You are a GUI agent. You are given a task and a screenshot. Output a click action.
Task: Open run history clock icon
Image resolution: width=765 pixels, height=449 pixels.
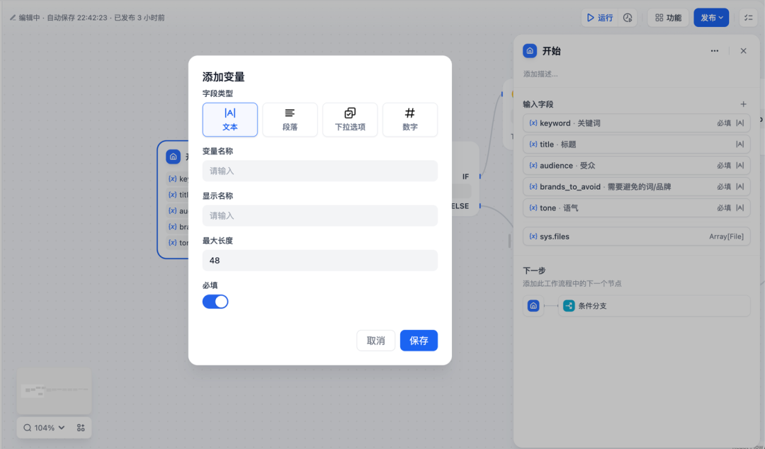coord(628,18)
